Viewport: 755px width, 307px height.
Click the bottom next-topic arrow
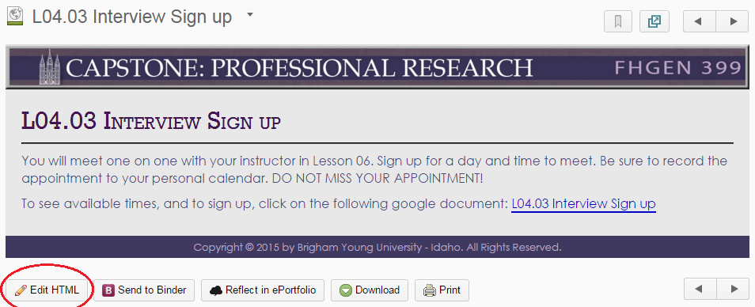733,289
